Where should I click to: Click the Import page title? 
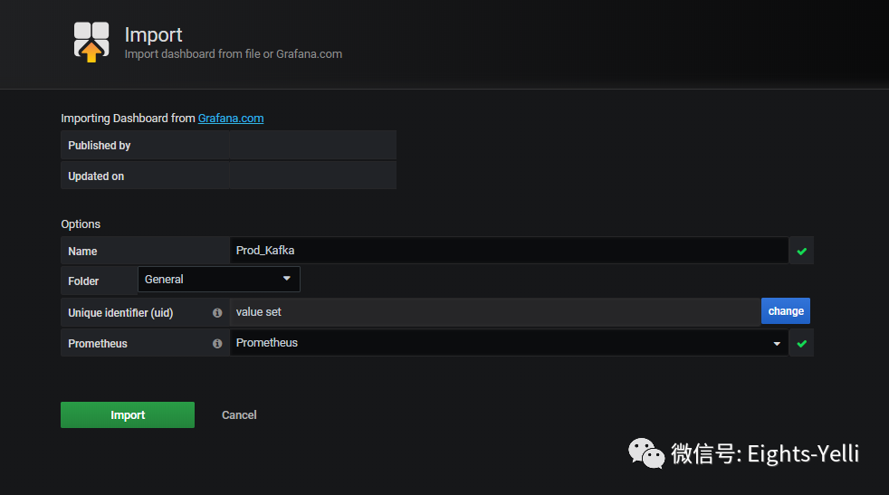(x=153, y=34)
